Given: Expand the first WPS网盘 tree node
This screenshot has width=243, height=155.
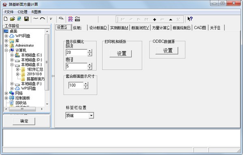Looking at the screenshot, I should coord(6,36).
